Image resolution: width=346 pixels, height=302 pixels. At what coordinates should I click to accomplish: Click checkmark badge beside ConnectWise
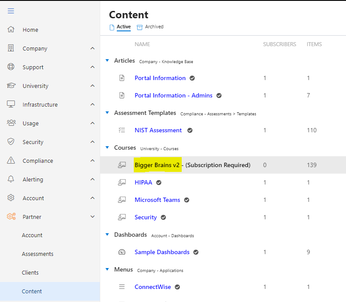177,287
